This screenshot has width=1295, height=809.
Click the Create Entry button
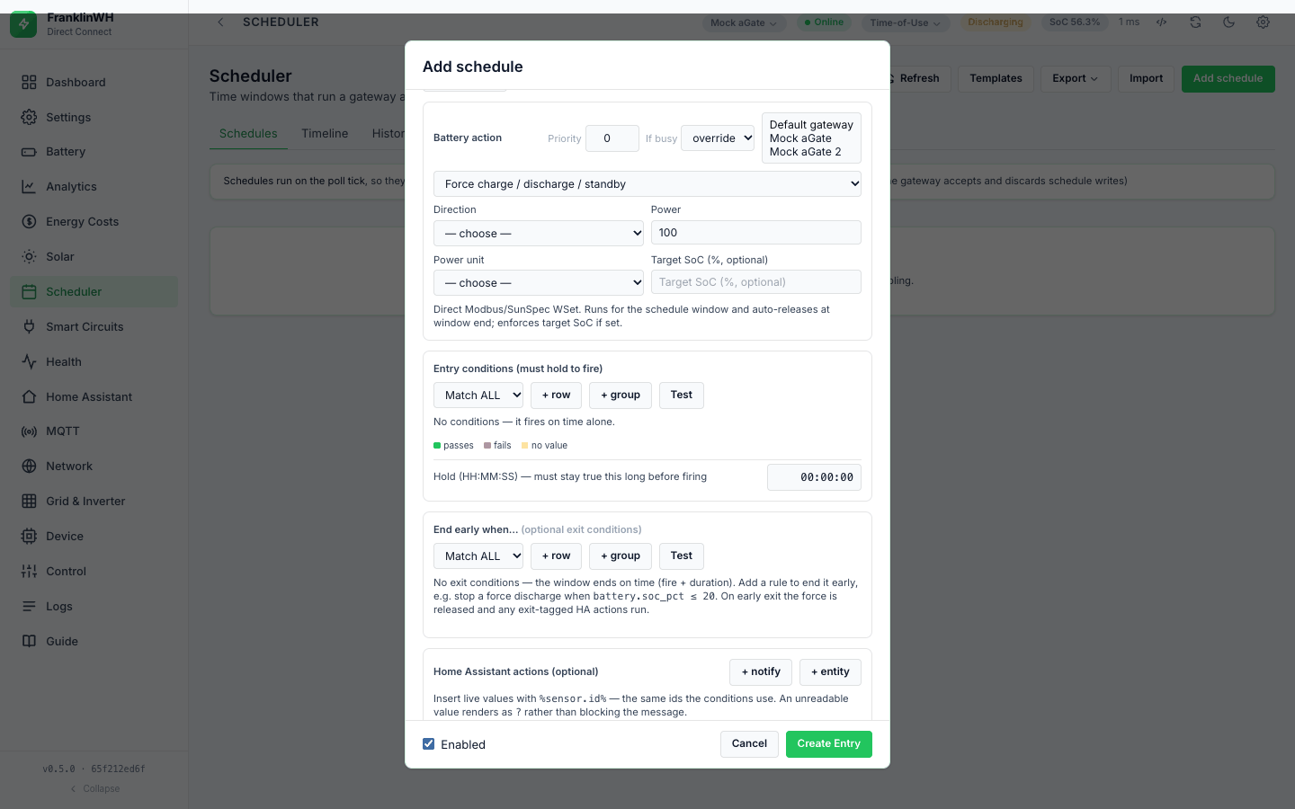829,744
